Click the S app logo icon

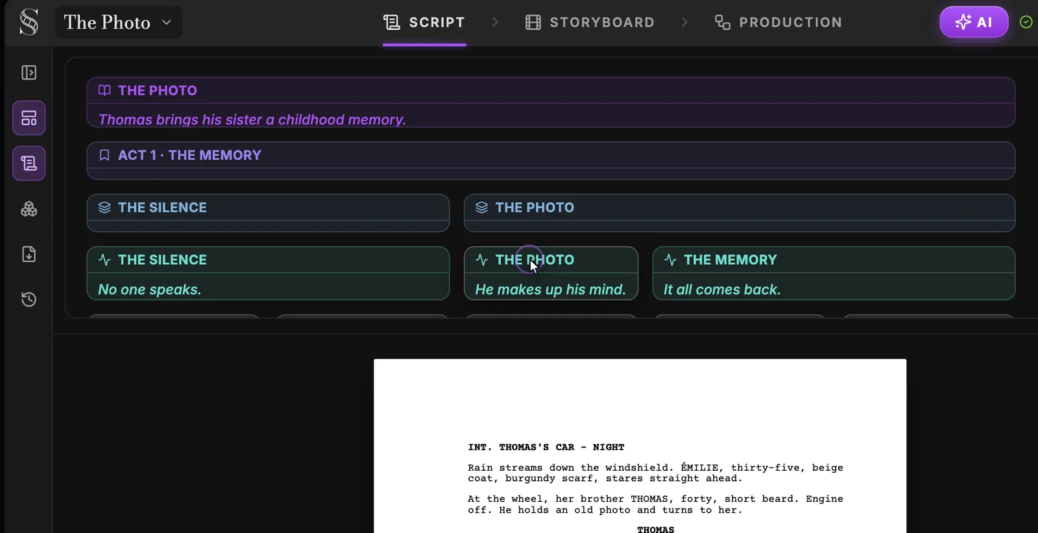pos(29,22)
